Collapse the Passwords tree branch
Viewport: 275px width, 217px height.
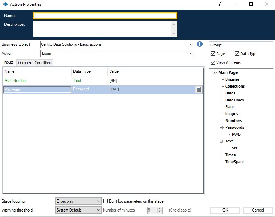coord(222,127)
